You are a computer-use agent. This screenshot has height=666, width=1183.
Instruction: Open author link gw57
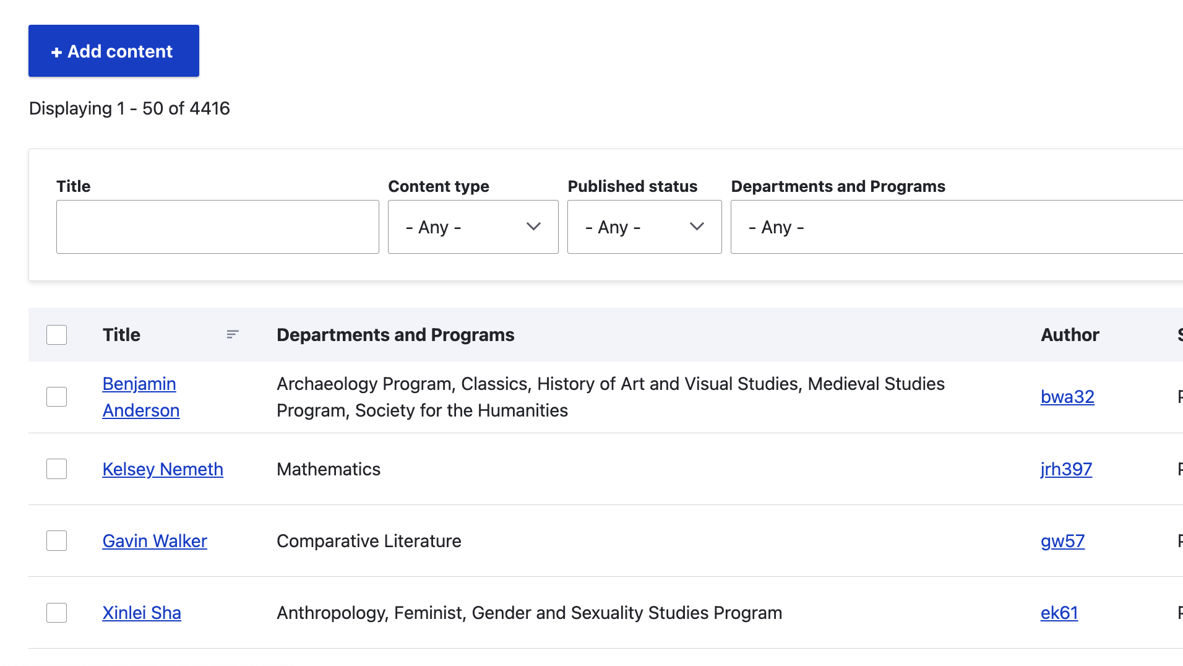[x=1062, y=541]
